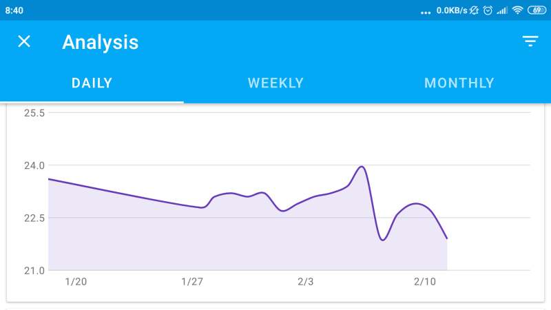551x310 pixels.
Task: Tap the 1/27 date label on the chart axis
Action: point(192,282)
